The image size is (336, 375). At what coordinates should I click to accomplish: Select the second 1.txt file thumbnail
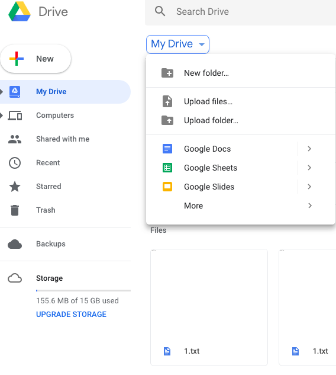(308, 307)
